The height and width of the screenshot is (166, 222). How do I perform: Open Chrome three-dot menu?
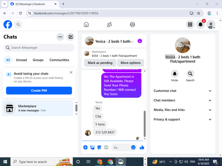[217, 13]
